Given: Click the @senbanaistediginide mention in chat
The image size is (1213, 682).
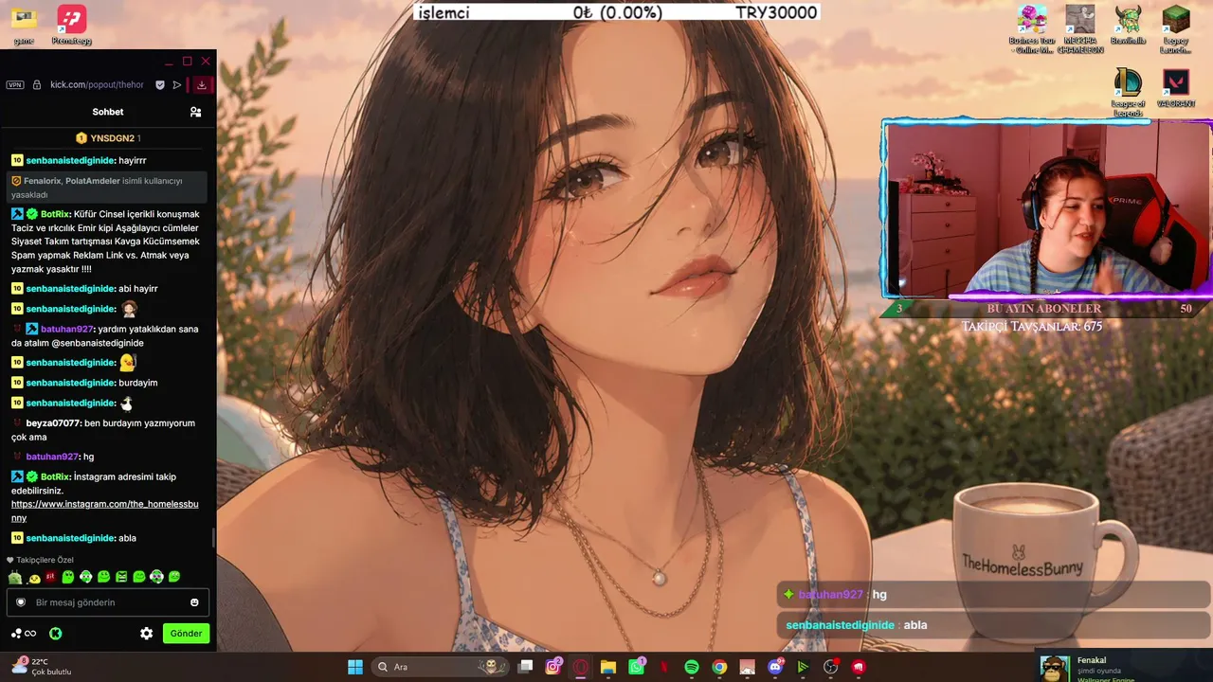Looking at the screenshot, I should pos(98,343).
